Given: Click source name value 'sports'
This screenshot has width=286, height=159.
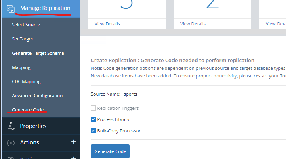Looking at the screenshot, I should click(x=130, y=94).
